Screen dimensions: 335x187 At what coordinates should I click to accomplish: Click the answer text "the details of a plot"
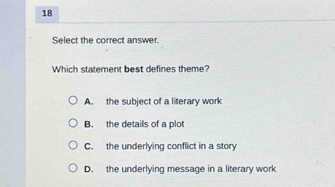145,124
